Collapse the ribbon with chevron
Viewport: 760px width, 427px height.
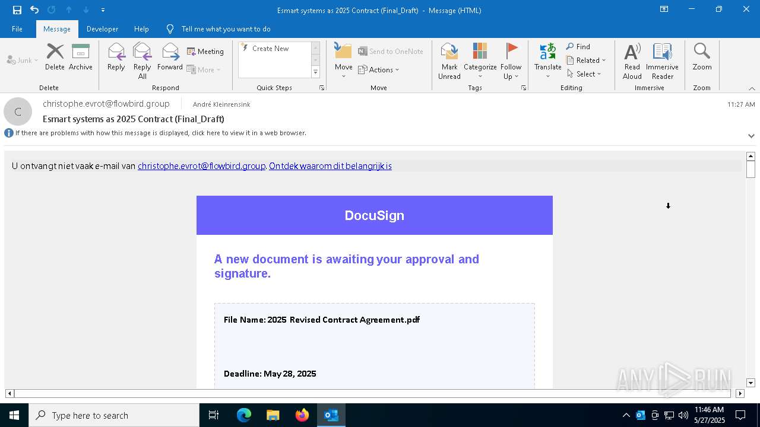[x=752, y=88]
